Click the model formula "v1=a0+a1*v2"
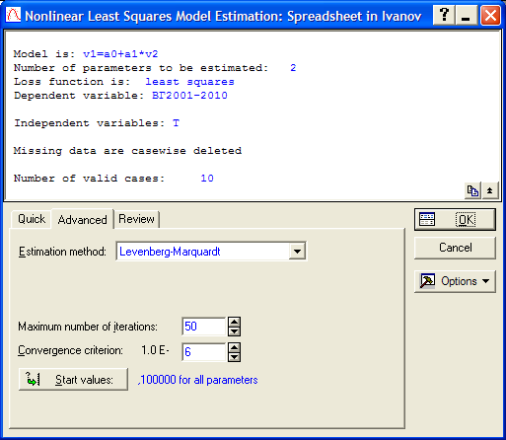 (x=120, y=54)
